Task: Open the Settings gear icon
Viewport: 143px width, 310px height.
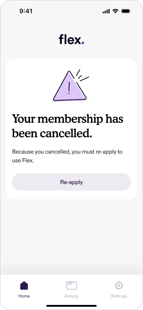Action: pos(119,285)
